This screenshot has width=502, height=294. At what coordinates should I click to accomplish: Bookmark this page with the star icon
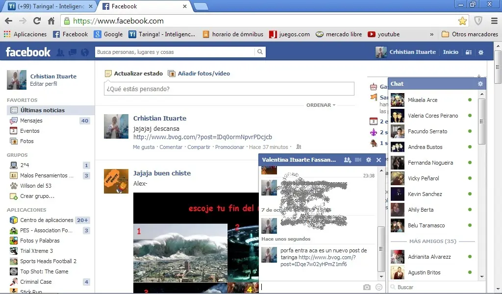[462, 21]
